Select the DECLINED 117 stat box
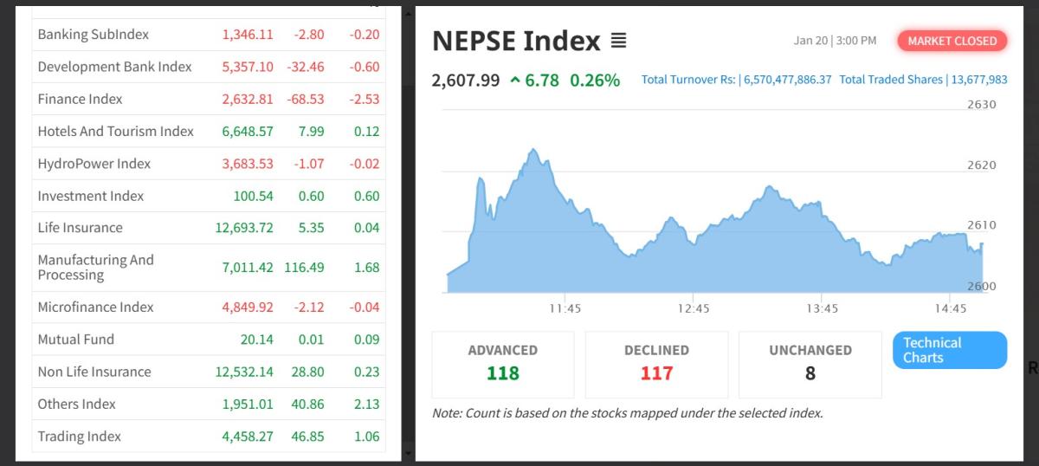This screenshot has height=466, width=1039. pos(656,364)
